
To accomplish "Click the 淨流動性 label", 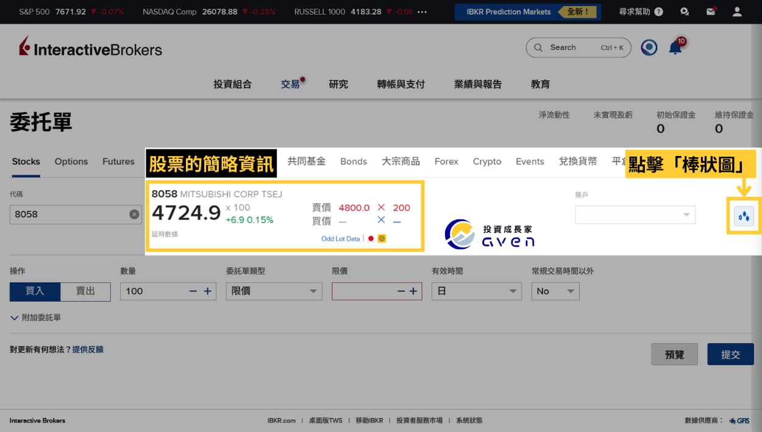I will pyautogui.click(x=554, y=115).
